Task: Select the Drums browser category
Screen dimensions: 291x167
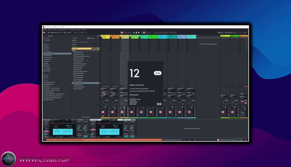Action: (x=47, y=50)
